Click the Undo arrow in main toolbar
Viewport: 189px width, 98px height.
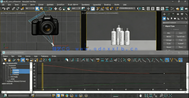click(x=4, y=9)
